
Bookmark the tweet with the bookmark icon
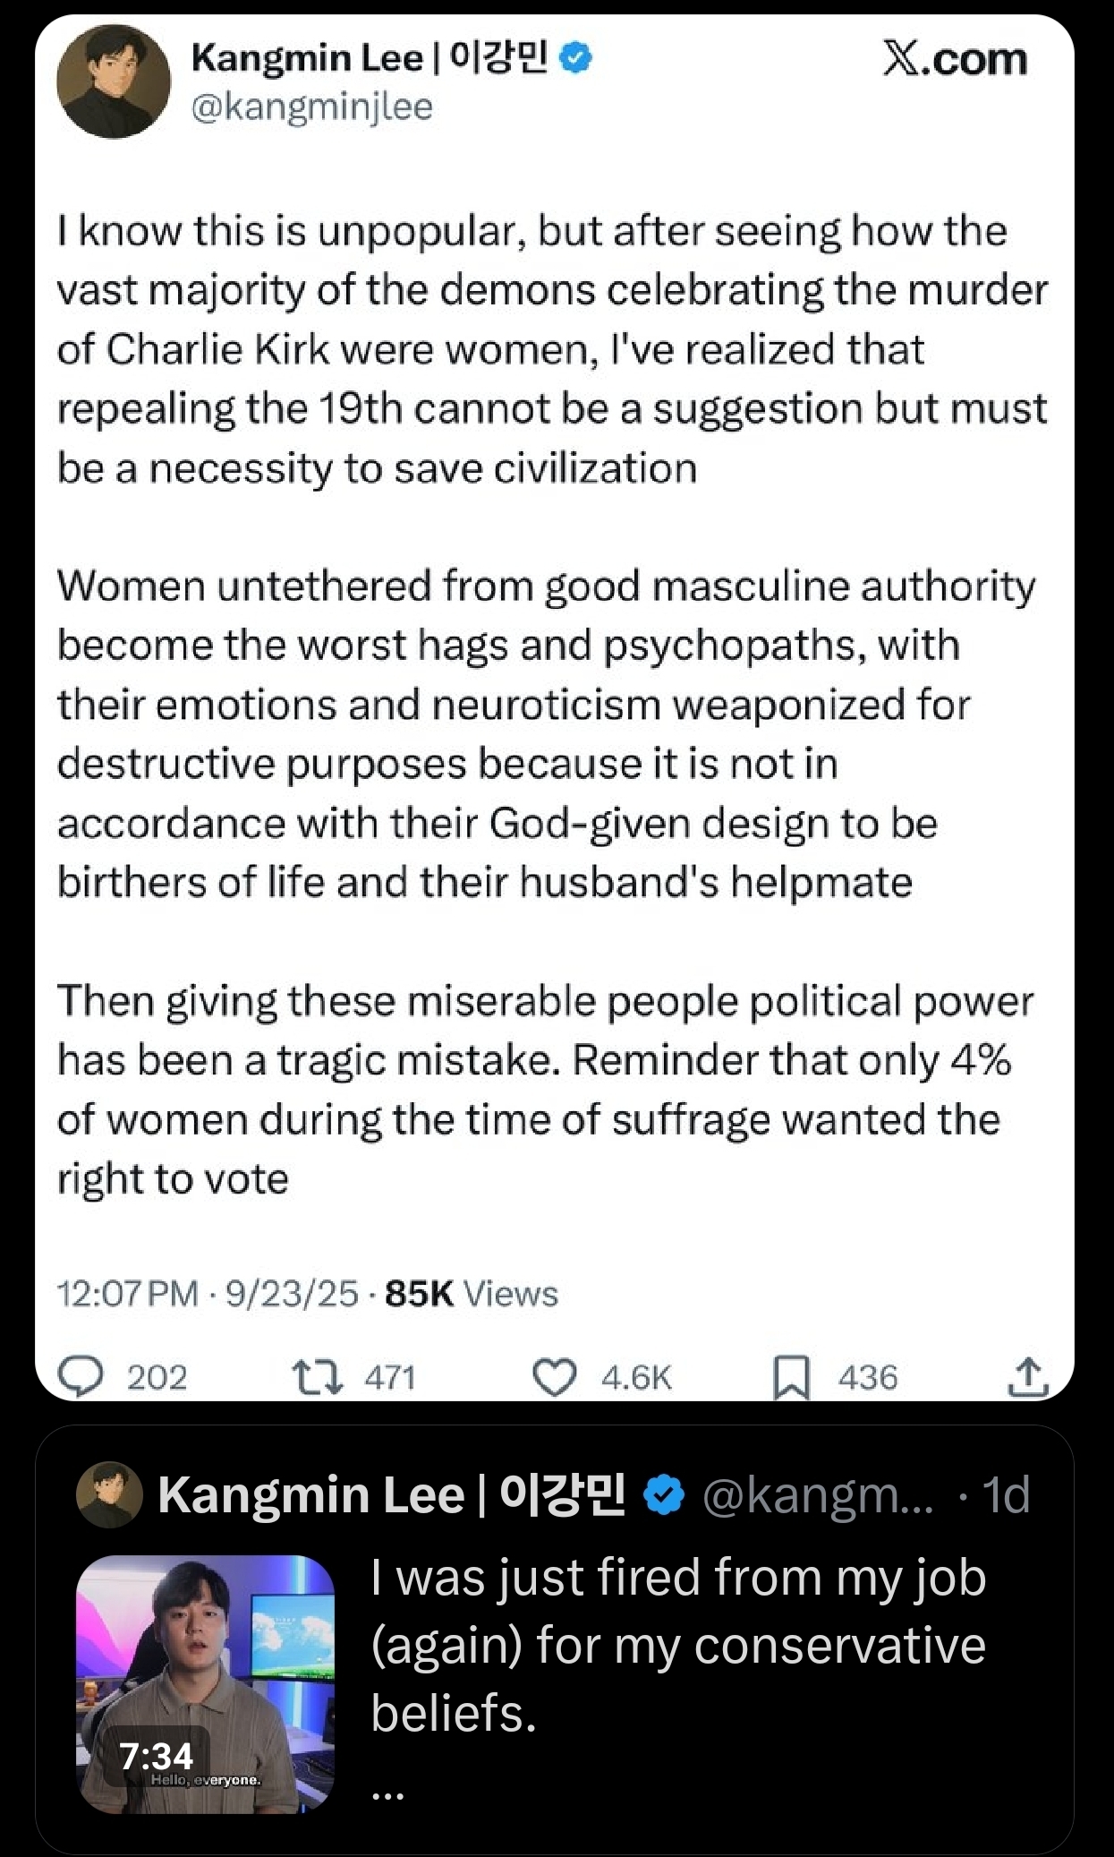(791, 1377)
